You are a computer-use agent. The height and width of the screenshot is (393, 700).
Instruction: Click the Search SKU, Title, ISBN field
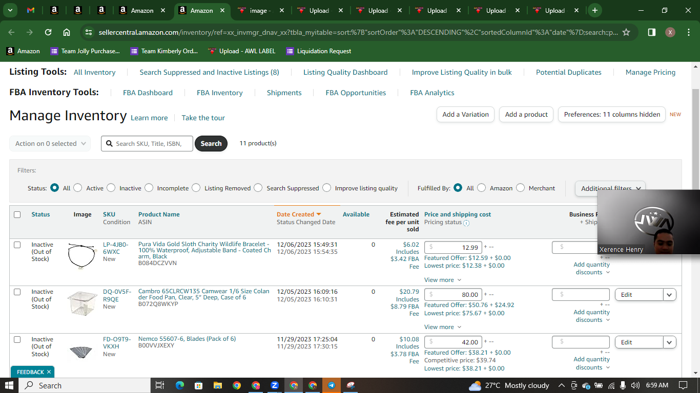(147, 144)
